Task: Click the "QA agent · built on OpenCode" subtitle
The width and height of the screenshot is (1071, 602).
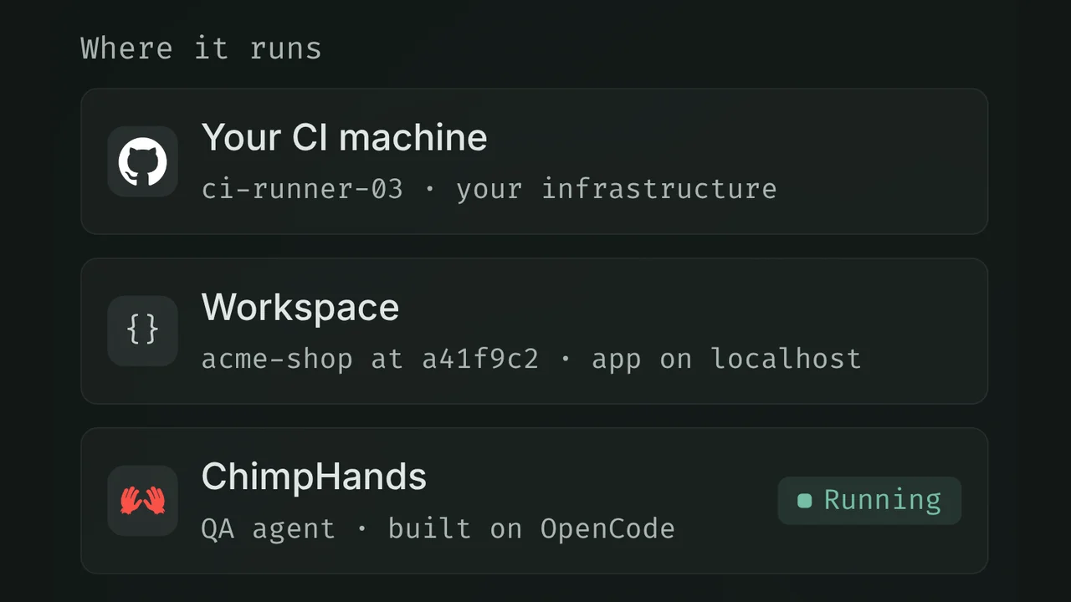Action: pos(438,528)
